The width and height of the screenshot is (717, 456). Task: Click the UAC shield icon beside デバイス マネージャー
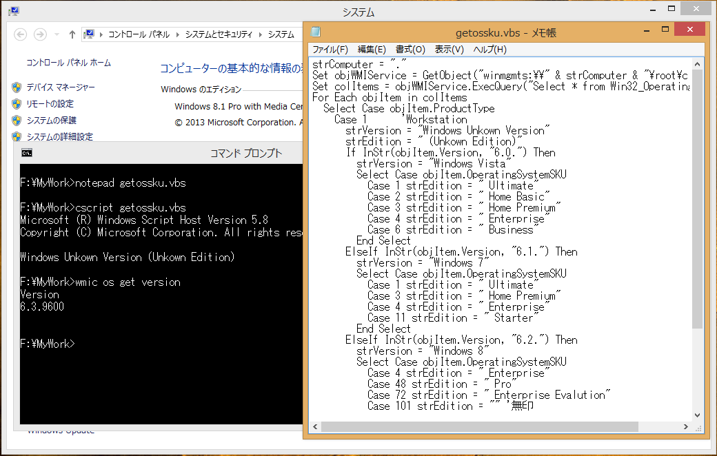(x=17, y=87)
